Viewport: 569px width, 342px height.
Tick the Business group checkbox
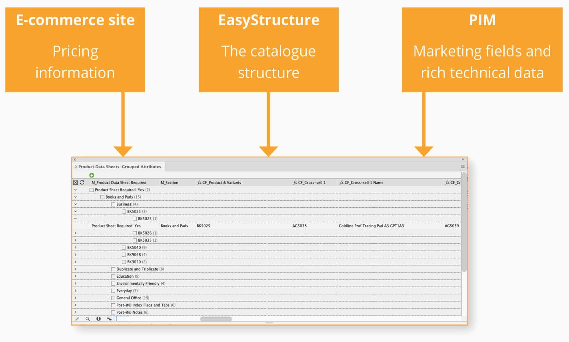[x=113, y=204]
